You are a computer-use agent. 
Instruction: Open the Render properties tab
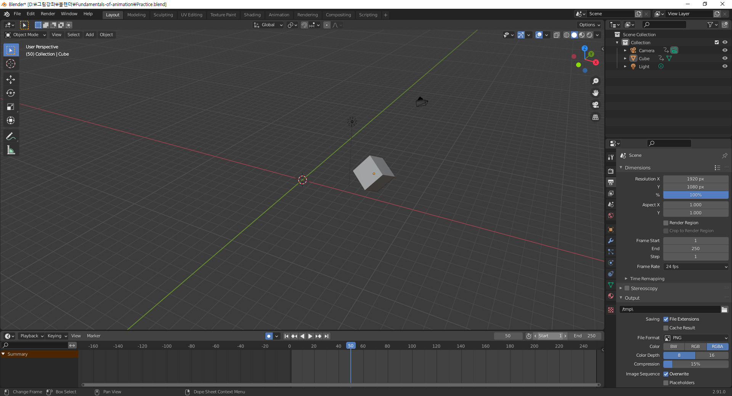(611, 171)
